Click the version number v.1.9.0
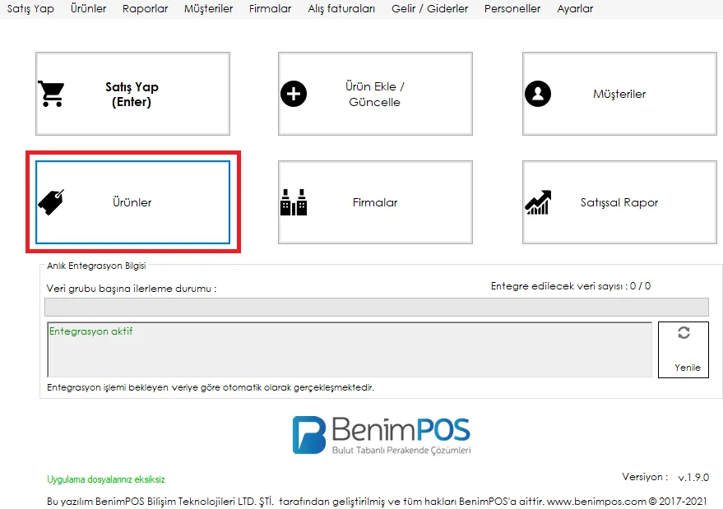This screenshot has height=509, width=723. (x=693, y=478)
